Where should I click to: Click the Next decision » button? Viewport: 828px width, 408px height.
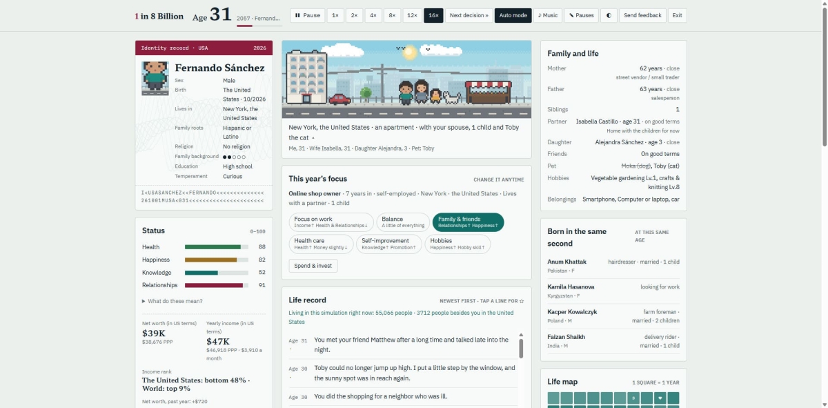pos(469,15)
